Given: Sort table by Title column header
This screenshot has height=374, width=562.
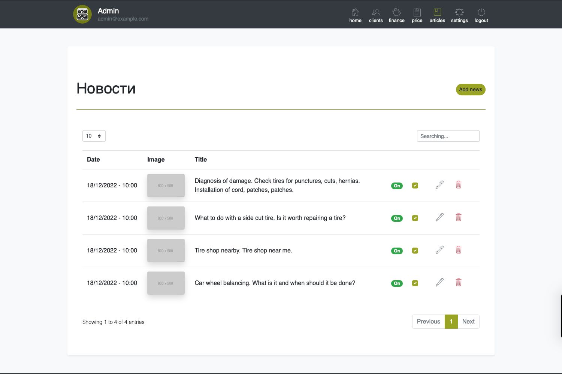Looking at the screenshot, I should [x=200, y=159].
